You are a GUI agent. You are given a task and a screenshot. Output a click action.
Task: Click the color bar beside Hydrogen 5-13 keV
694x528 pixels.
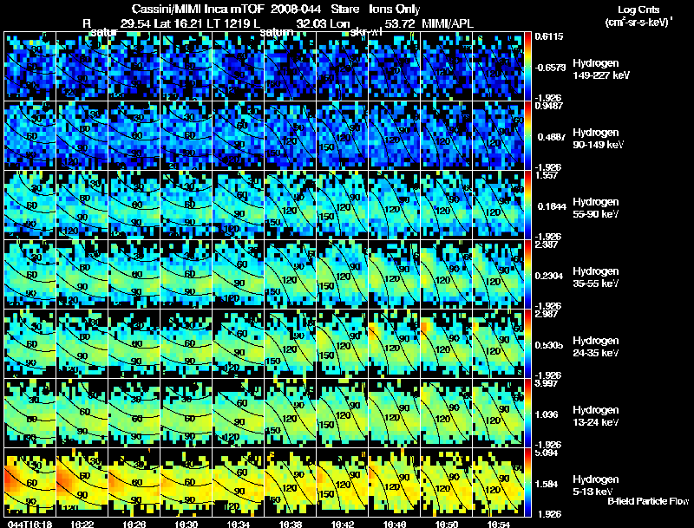coord(527,483)
